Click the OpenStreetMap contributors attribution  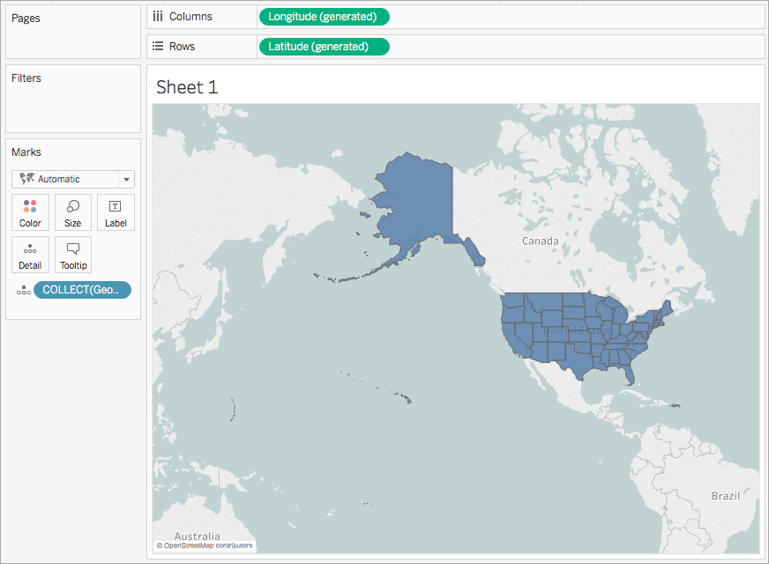click(205, 545)
